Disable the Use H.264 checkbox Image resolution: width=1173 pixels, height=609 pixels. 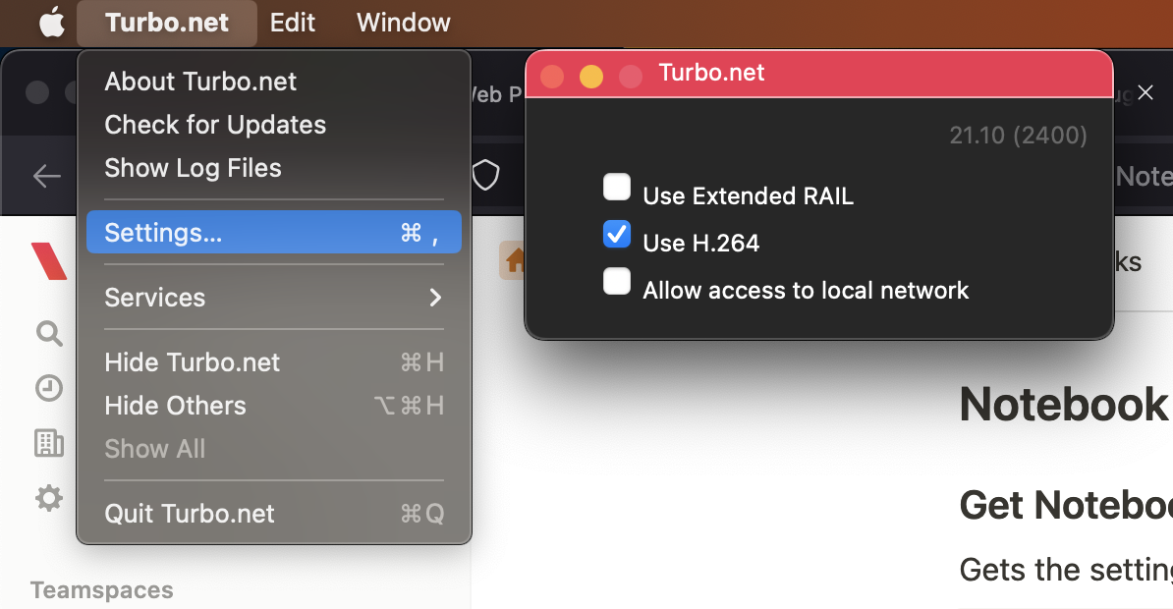[x=617, y=234]
